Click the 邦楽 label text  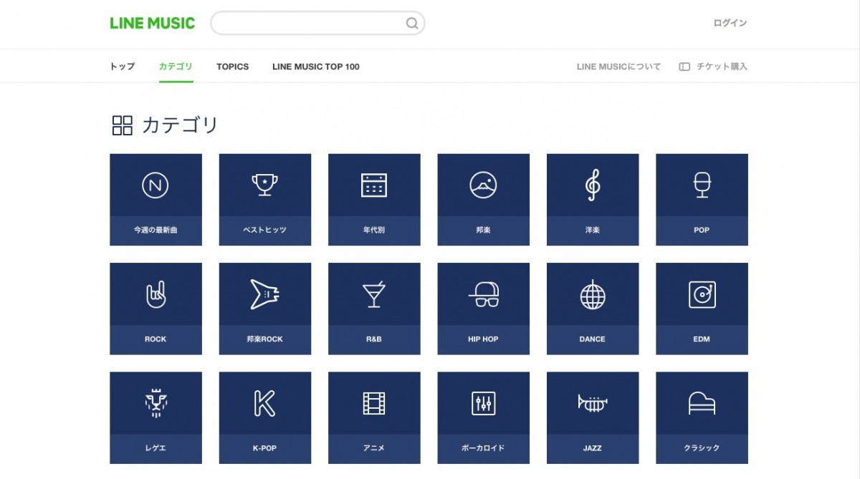pos(483,230)
